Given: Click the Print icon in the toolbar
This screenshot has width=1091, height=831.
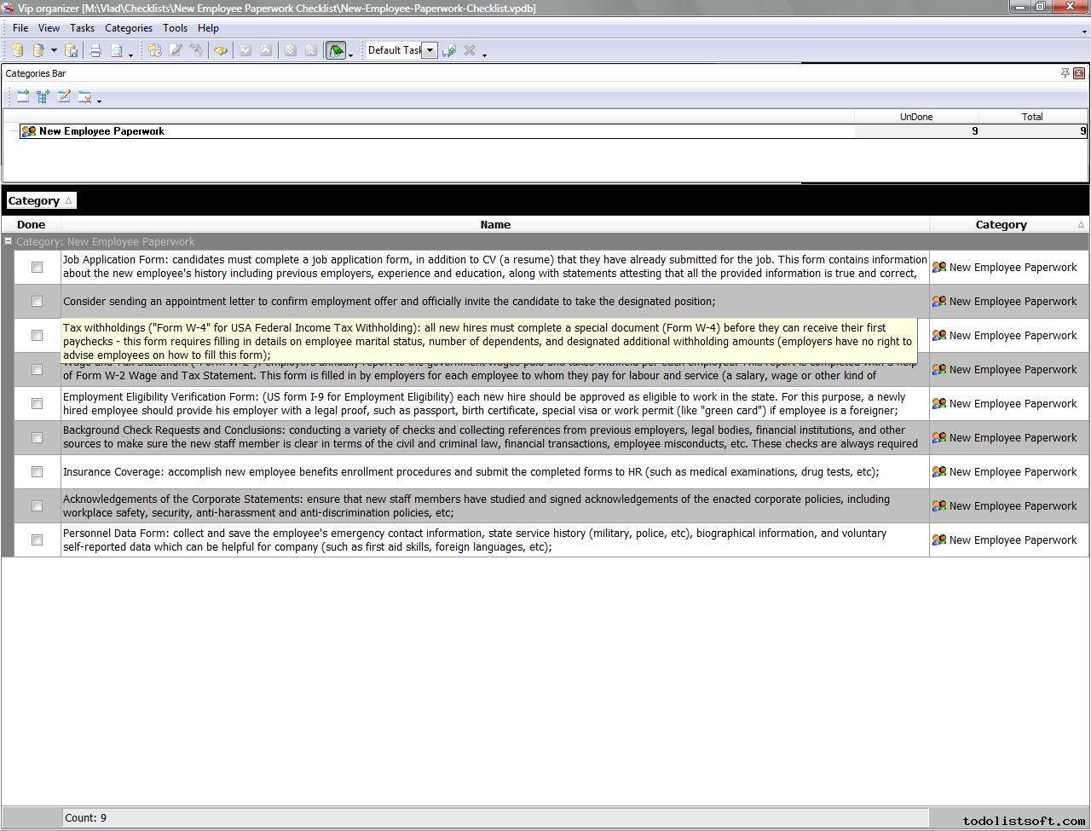Looking at the screenshot, I should tap(95, 51).
